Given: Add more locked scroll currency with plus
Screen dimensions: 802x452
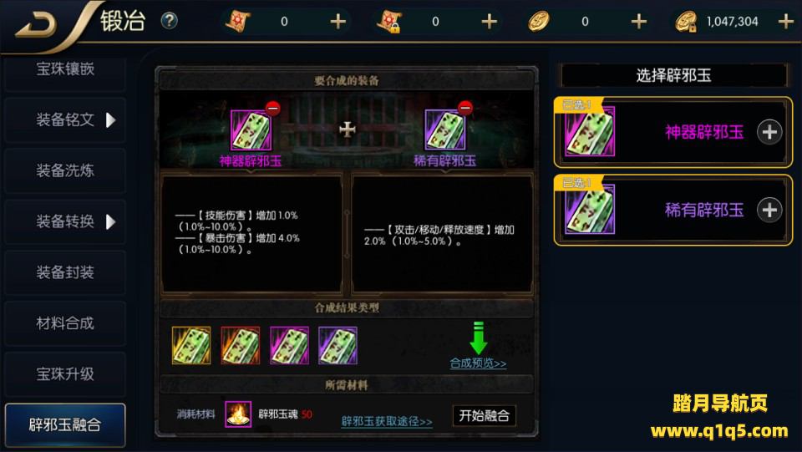Looking at the screenshot, I should point(489,22).
